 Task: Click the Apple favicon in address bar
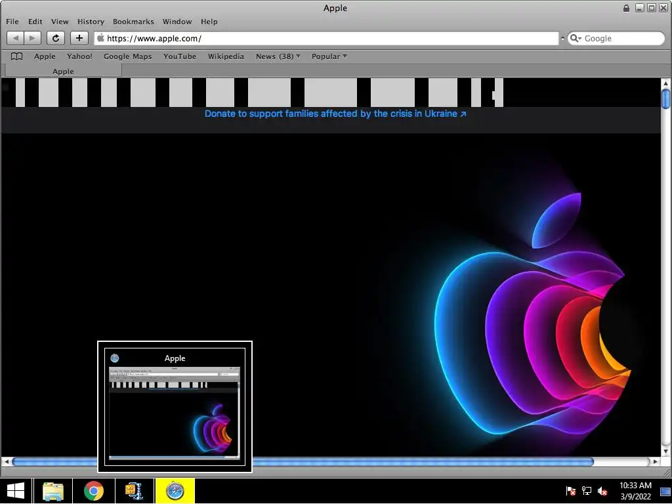point(100,38)
